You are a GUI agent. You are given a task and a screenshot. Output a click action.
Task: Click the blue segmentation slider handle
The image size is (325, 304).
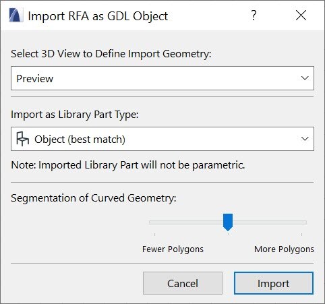(x=228, y=222)
